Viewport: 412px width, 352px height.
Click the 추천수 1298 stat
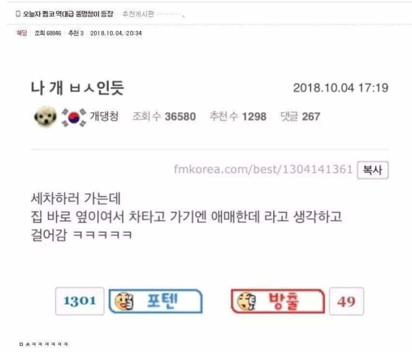(x=238, y=116)
